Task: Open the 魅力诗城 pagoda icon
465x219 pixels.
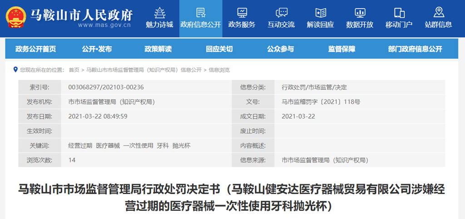Action: [159, 12]
